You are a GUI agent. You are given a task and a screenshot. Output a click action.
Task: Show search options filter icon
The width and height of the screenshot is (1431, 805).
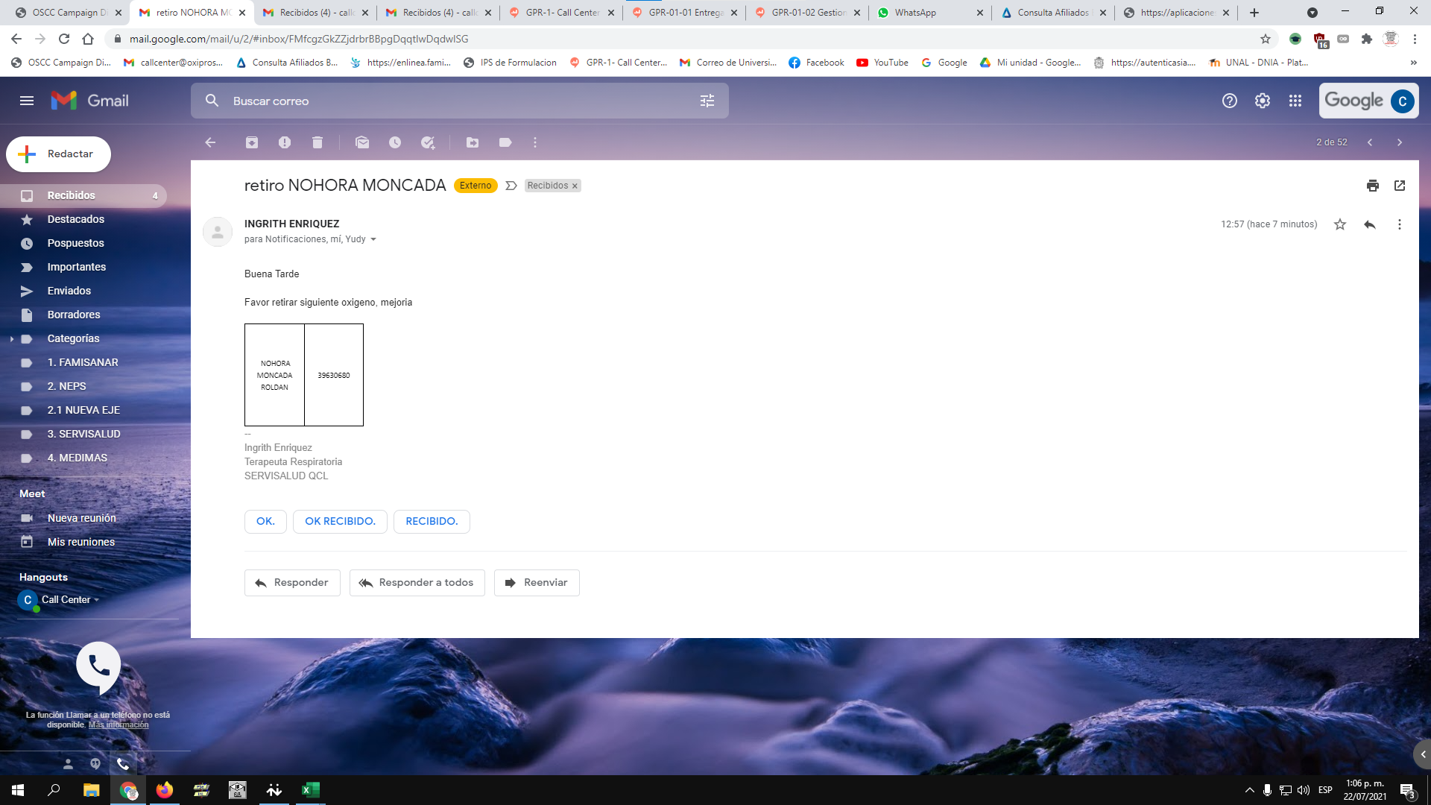tap(707, 101)
